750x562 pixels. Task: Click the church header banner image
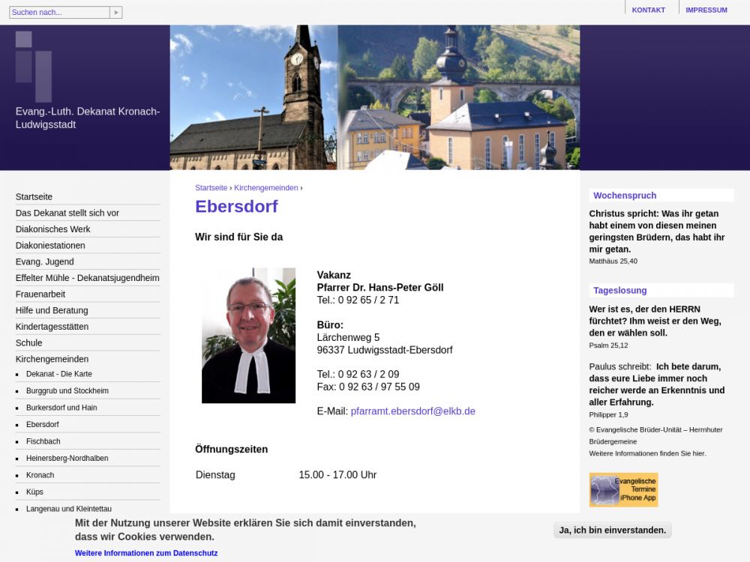click(x=374, y=97)
